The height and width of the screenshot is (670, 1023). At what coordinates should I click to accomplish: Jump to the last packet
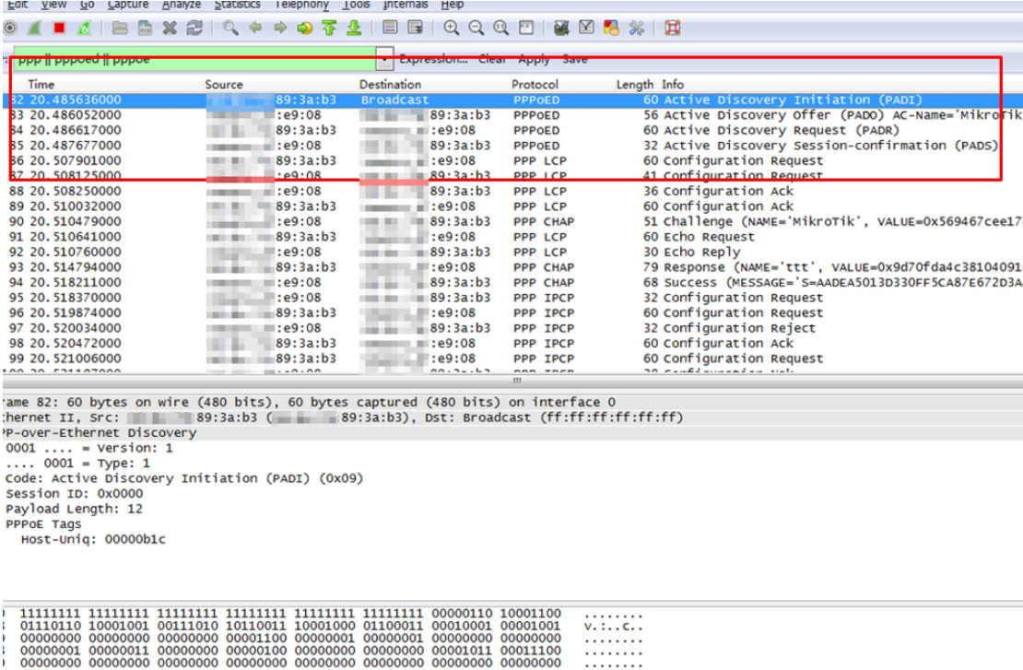point(354,28)
